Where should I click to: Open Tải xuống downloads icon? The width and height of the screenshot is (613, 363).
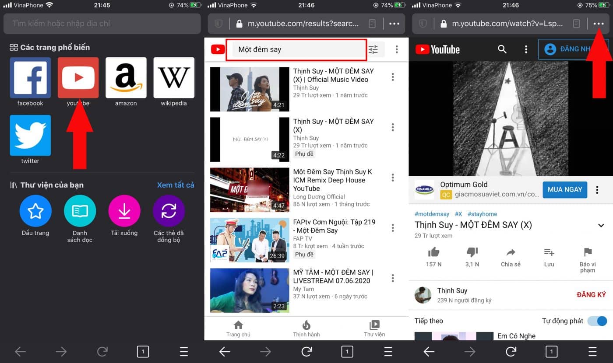pyautogui.click(x=124, y=211)
